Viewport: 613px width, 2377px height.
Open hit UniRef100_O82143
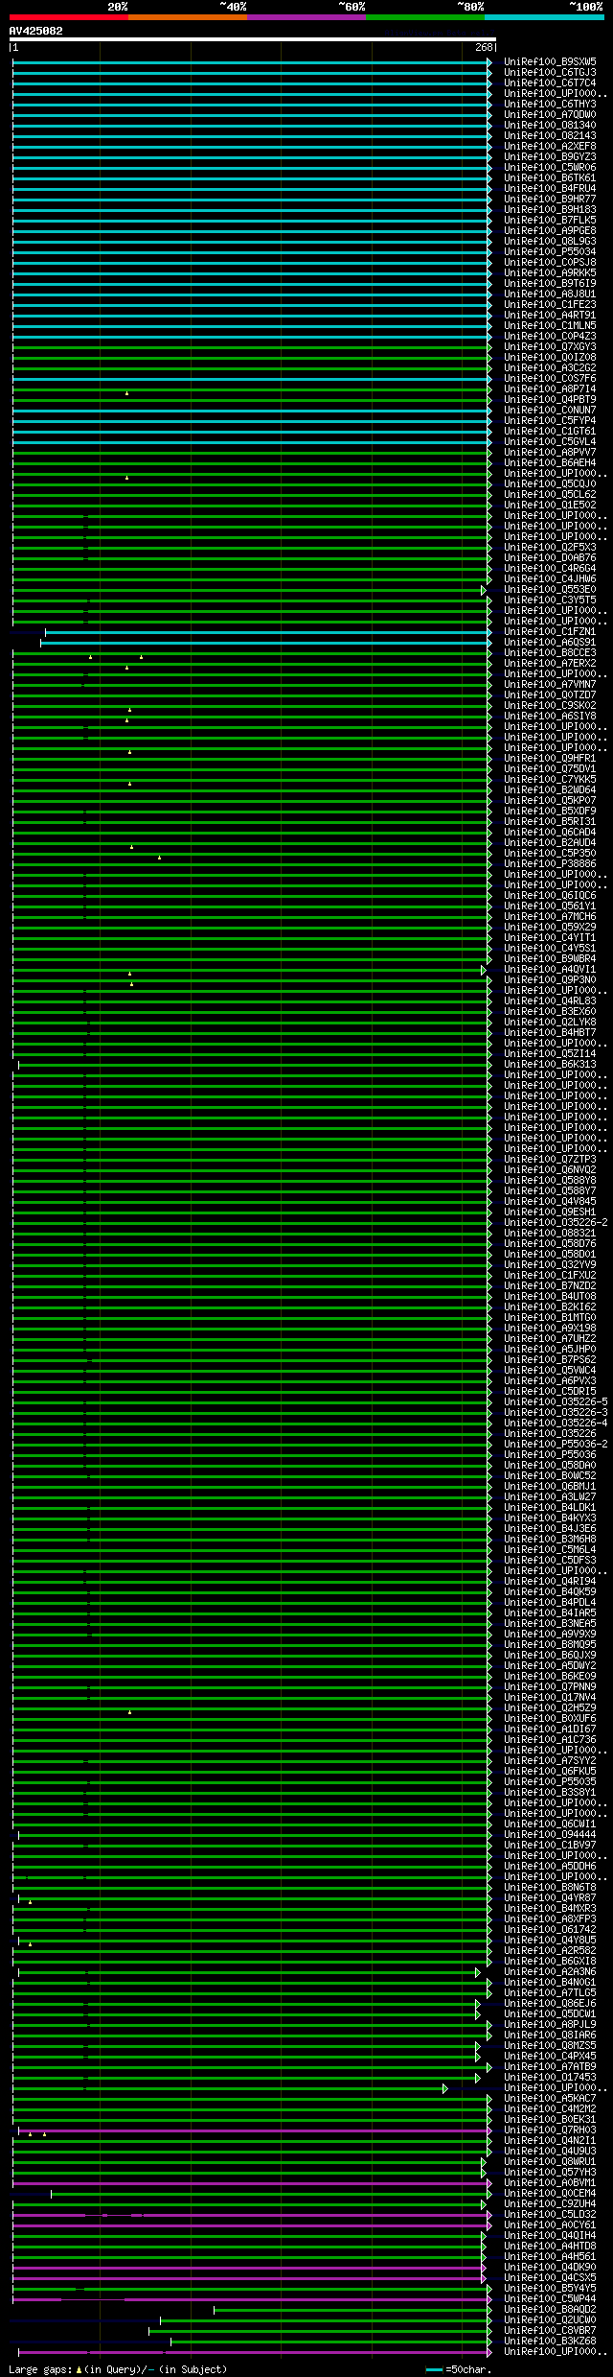pos(550,136)
